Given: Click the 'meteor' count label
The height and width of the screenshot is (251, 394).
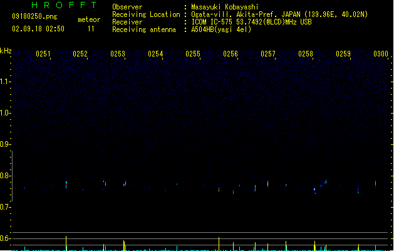Looking at the screenshot, I should coord(89,19).
